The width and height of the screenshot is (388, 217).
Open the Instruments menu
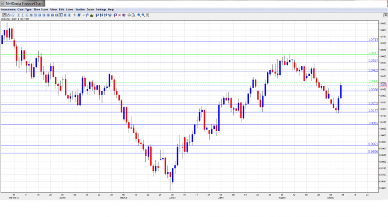coord(8,9)
